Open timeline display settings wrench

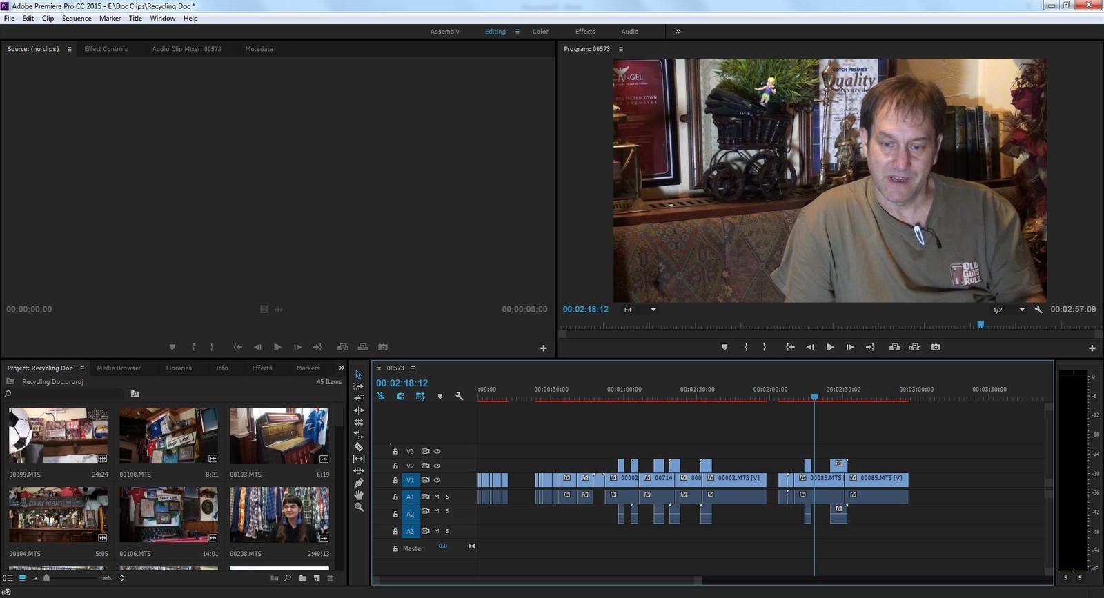[x=460, y=397]
